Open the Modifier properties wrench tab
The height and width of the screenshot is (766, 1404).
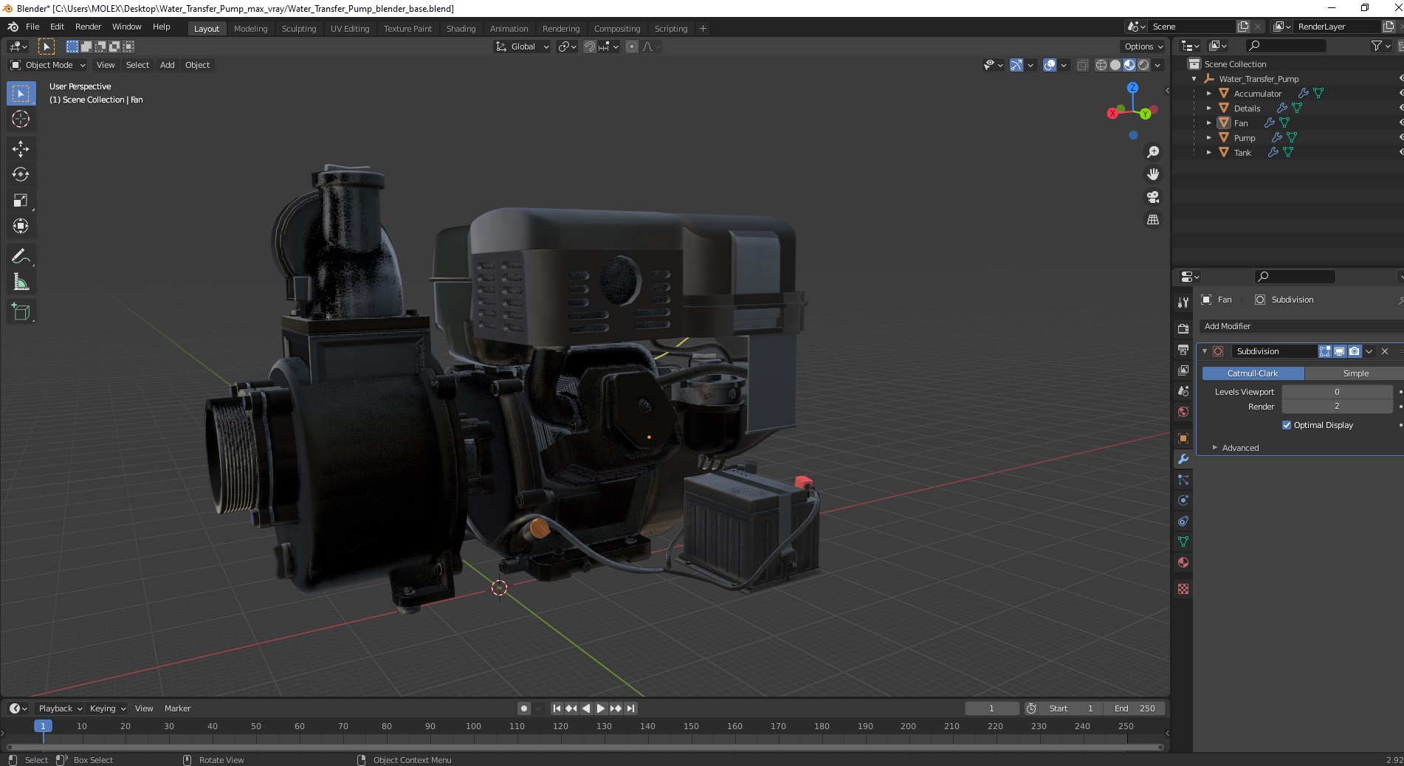click(x=1183, y=459)
